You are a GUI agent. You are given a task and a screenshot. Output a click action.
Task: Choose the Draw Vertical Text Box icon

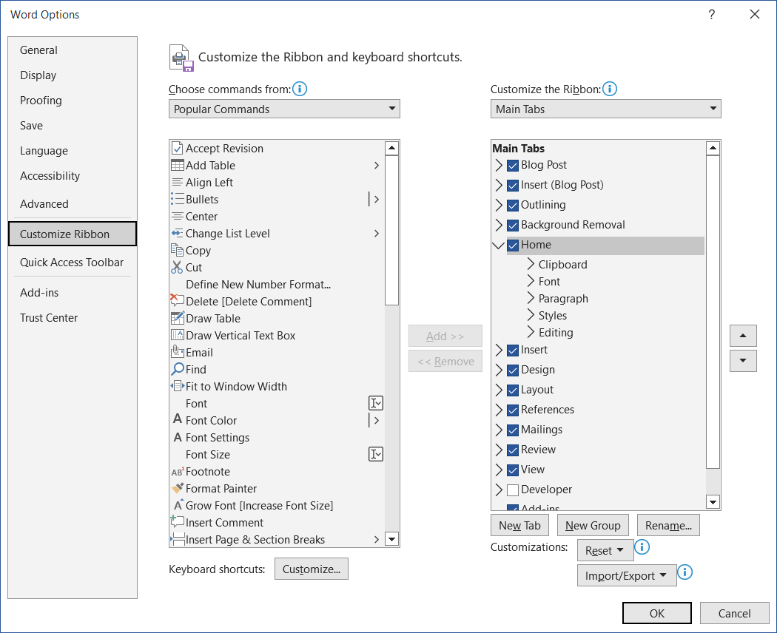(177, 335)
